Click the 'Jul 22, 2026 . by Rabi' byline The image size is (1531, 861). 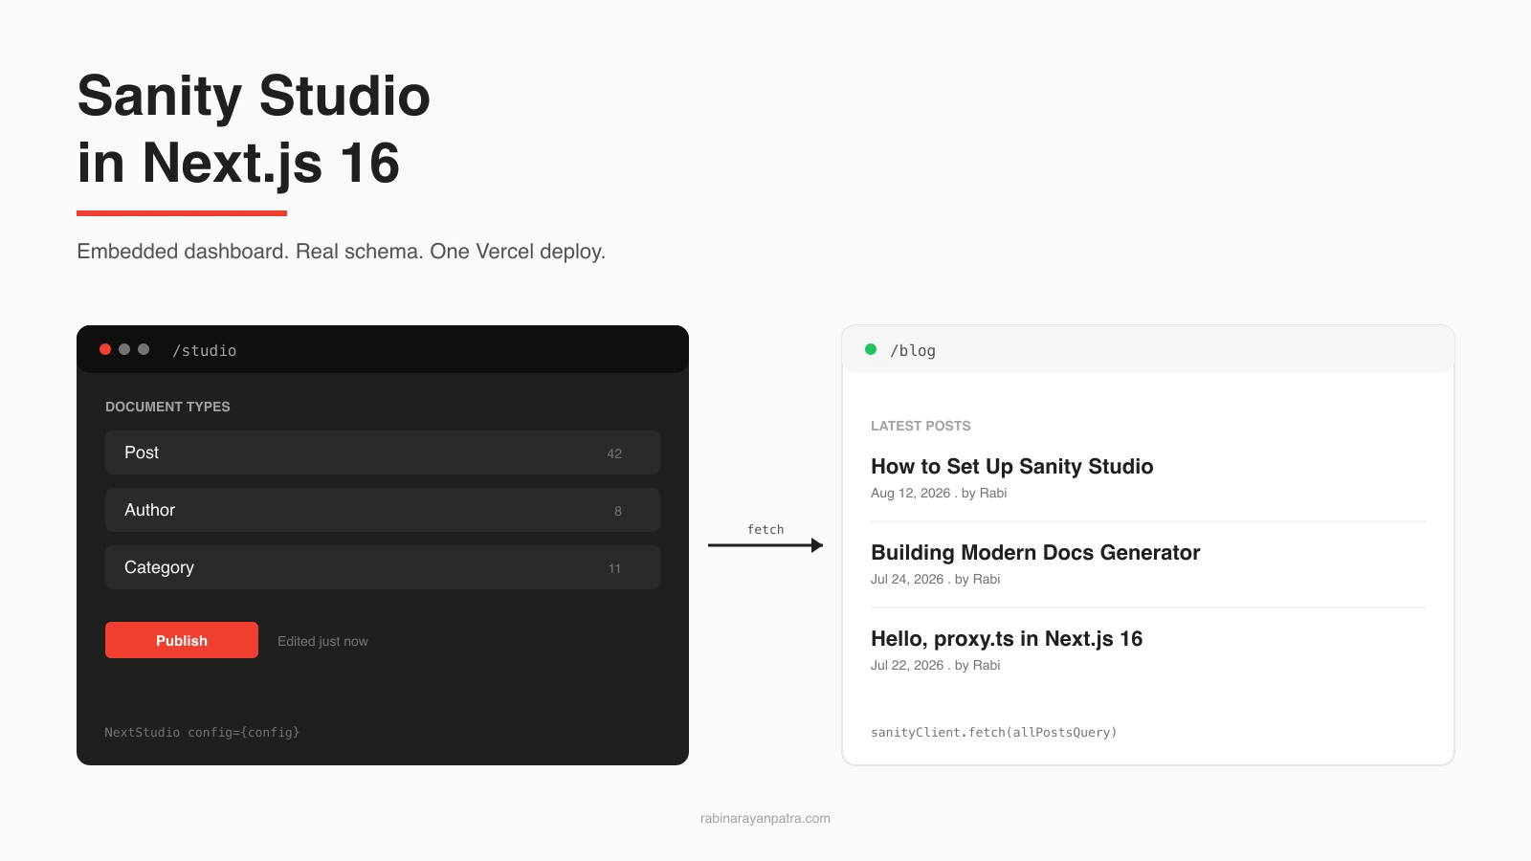935,665
